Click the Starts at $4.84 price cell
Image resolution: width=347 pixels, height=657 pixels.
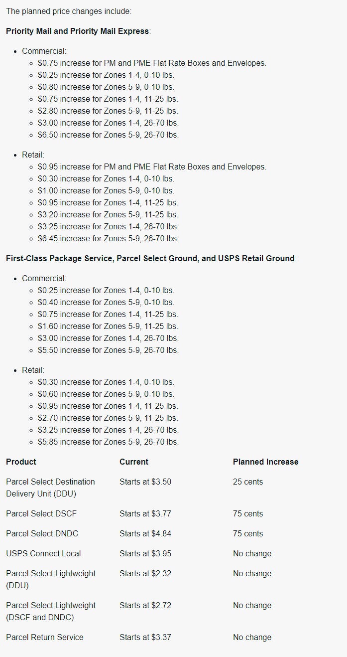pos(145,533)
